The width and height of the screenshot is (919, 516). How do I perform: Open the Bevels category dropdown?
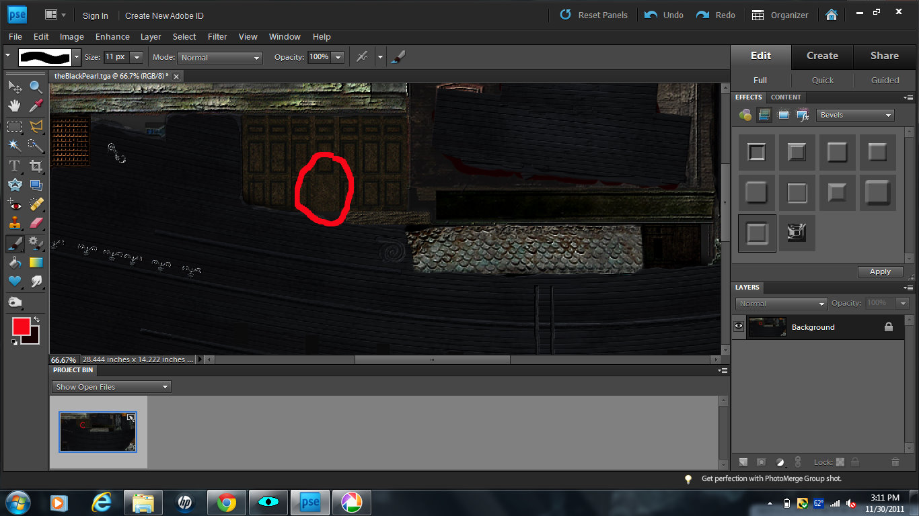[x=855, y=115]
